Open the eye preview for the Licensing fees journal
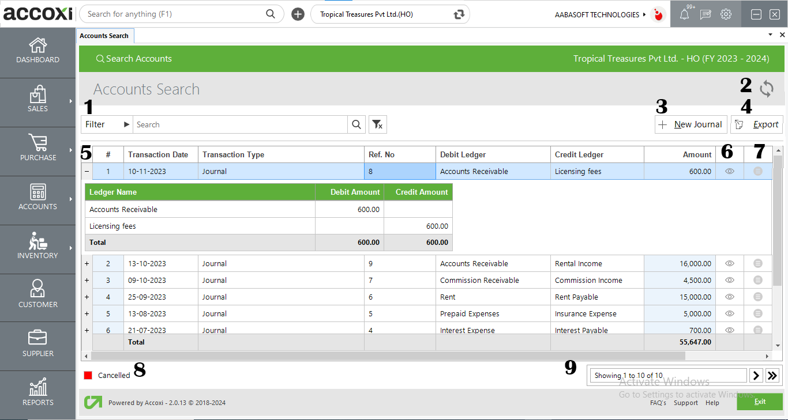The height and width of the screenshot is (420, 788). click(729, 171)
